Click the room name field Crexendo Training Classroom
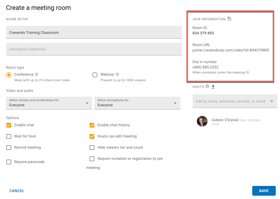Viewport: 280px width, 199px height. (94, 32)
